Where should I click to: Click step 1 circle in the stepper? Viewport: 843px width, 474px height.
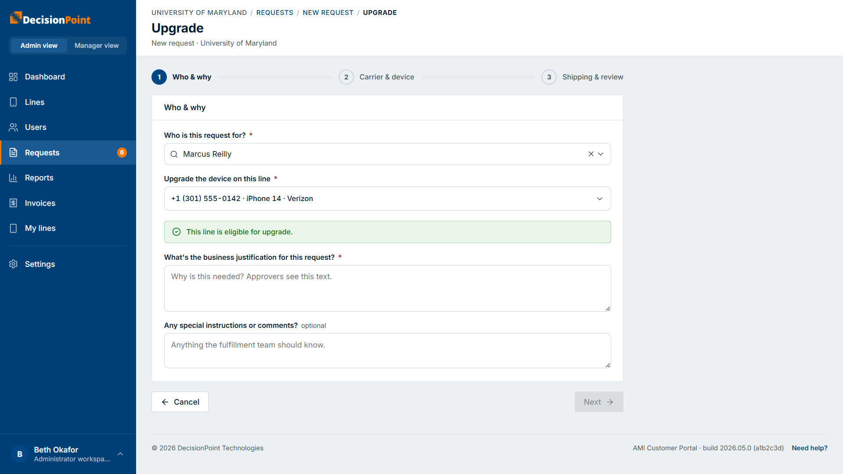(x=159, y=77)
